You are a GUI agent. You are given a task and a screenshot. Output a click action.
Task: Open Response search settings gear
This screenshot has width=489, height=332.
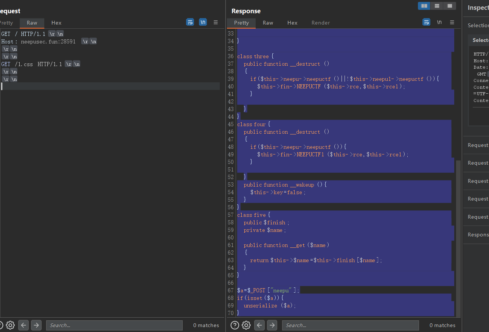246,325
